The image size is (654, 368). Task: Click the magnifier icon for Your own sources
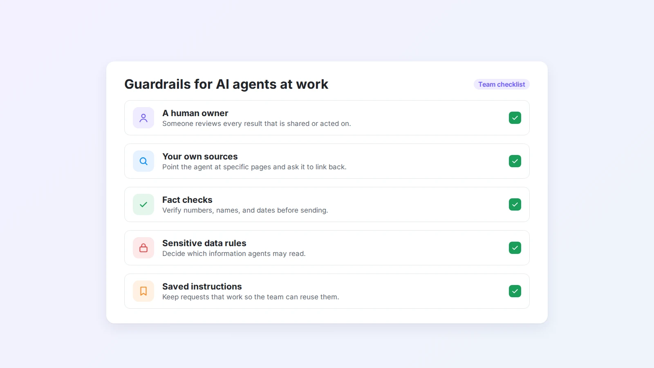(x=143, y=161)
